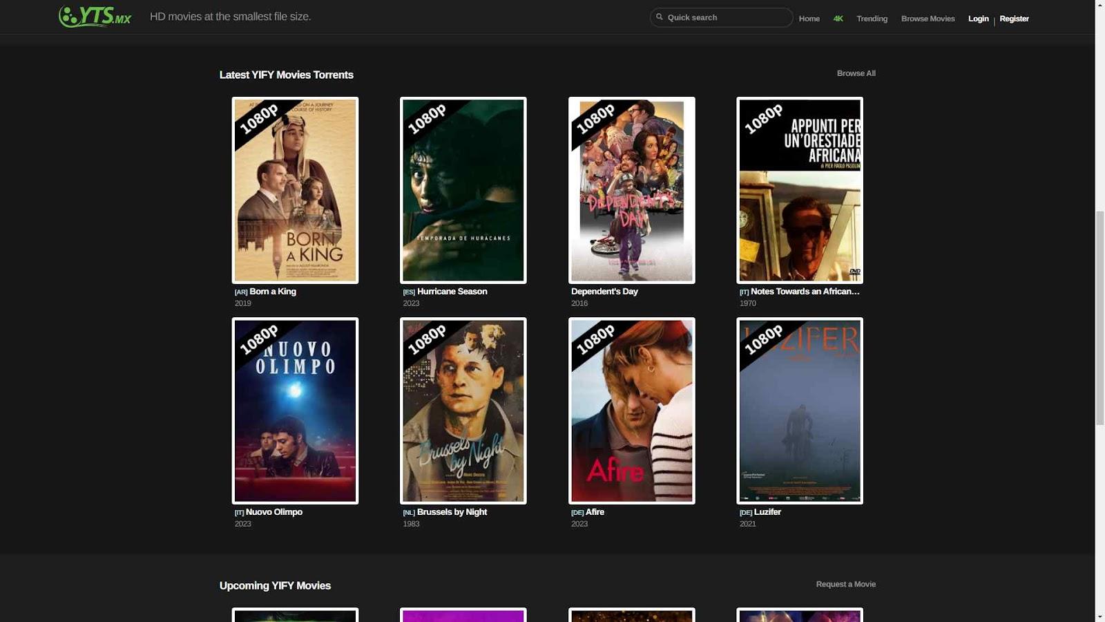This screenshot has height=622, width=1105.
Task: Open the Dependent's Day poster
Action: [631, 190]
